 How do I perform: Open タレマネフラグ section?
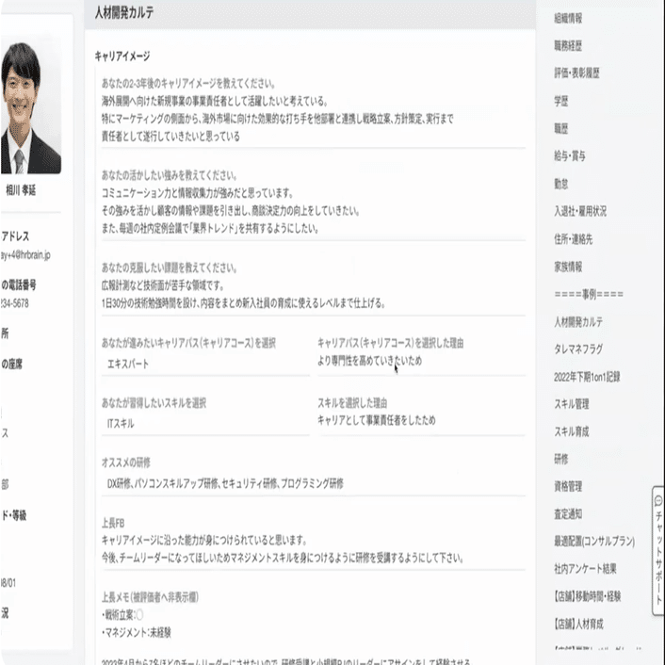click(x=578, y=349)
